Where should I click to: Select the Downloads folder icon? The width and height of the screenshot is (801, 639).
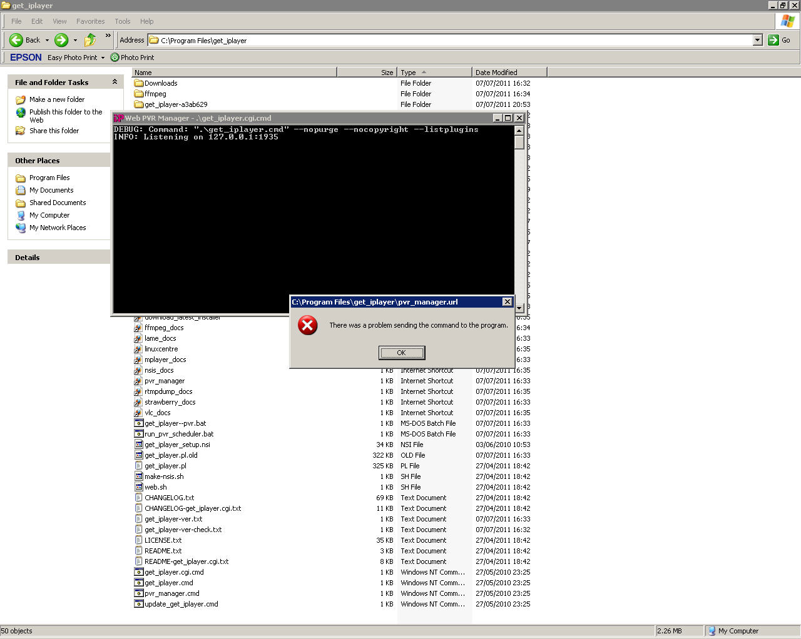(x=139, y=83)
